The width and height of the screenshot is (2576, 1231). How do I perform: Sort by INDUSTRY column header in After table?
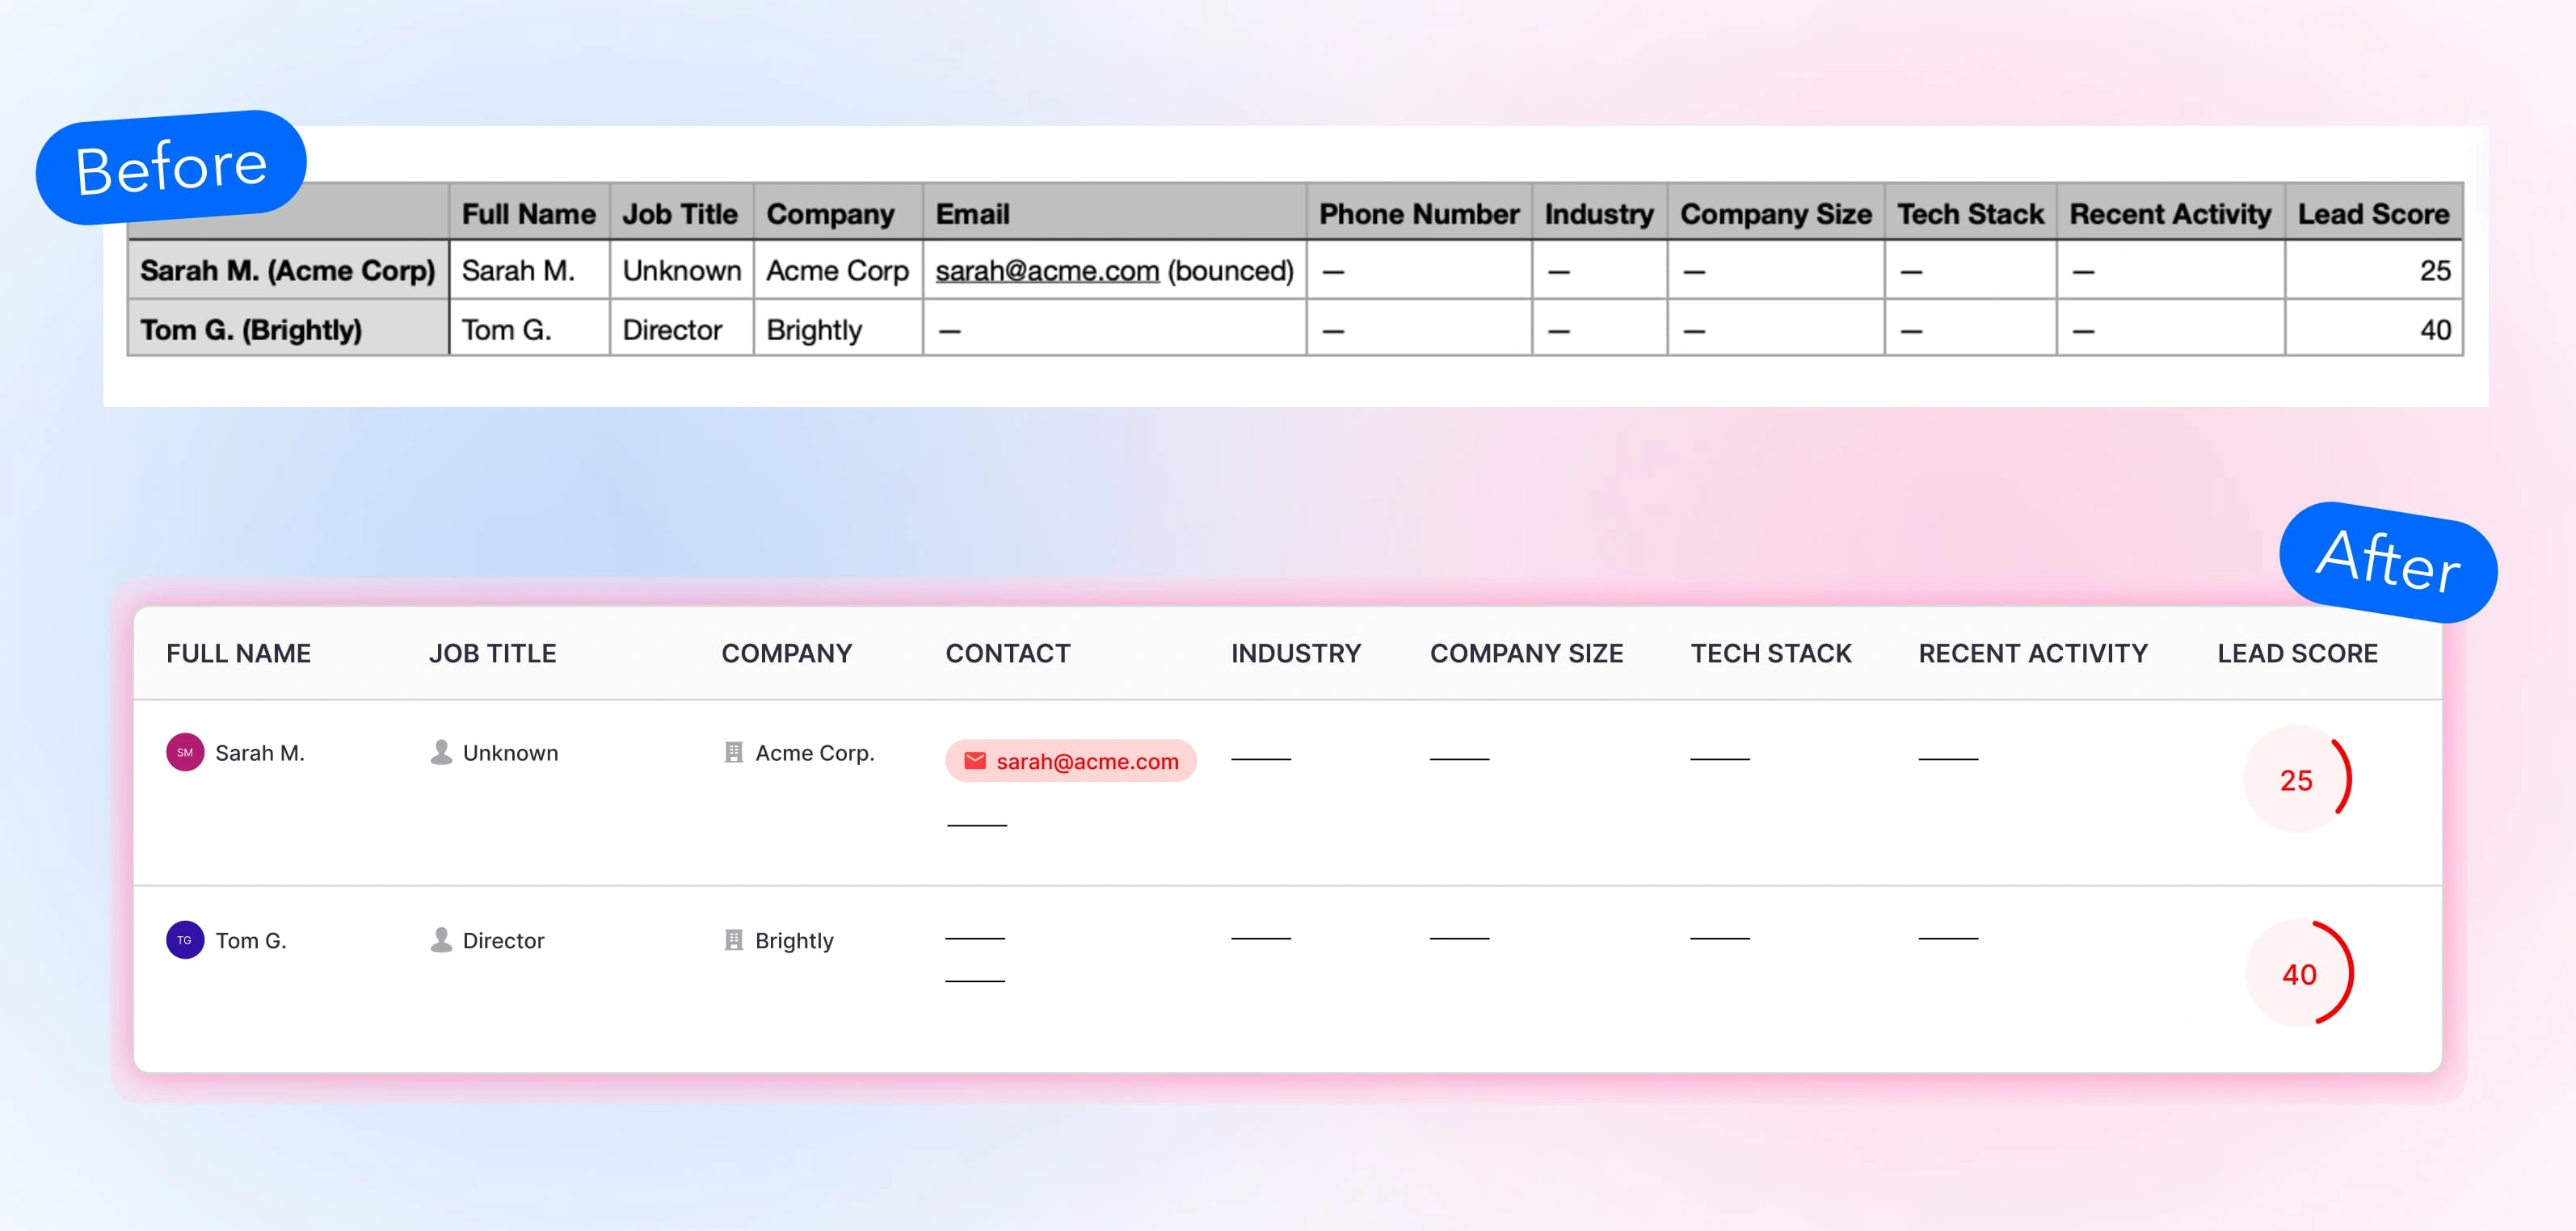click(1296, 653)
